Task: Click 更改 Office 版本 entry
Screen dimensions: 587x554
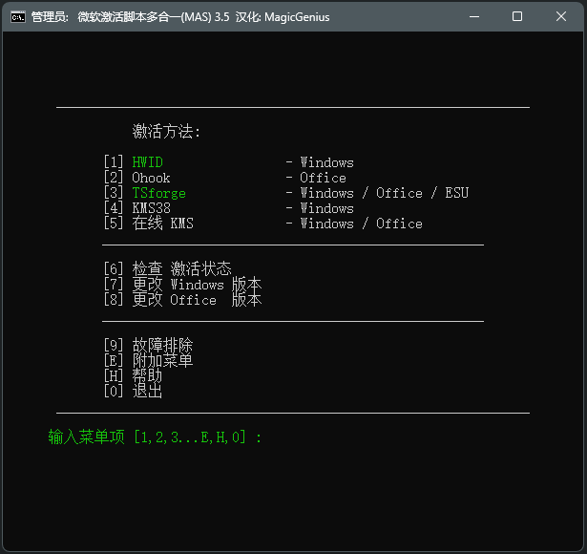Action: (197, 300)
